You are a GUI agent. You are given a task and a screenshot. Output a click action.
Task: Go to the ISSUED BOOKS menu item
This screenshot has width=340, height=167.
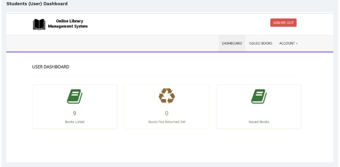pos(260,43)
